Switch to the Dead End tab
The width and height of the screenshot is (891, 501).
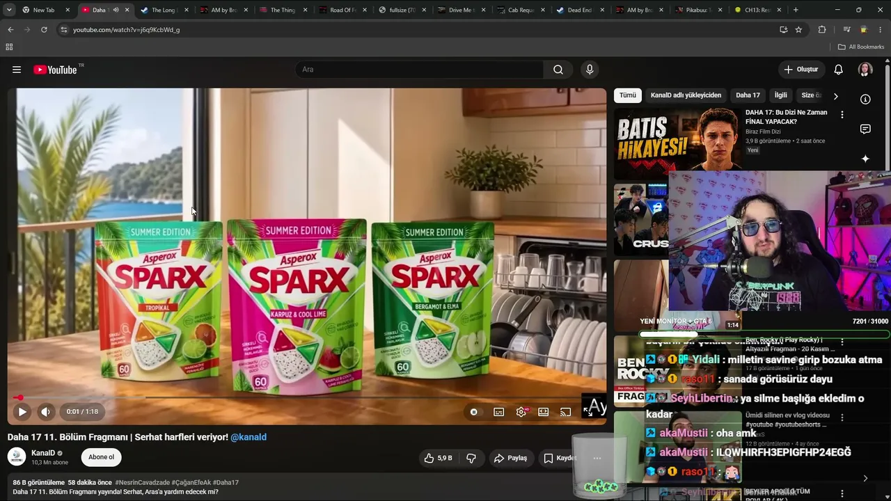[x=580, y=10]
